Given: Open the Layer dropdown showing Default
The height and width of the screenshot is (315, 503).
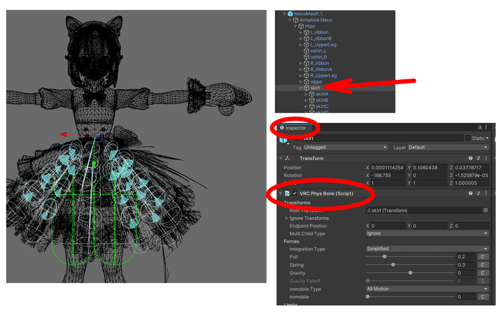Looking at the screenshot, I should [x=448, y=147].
